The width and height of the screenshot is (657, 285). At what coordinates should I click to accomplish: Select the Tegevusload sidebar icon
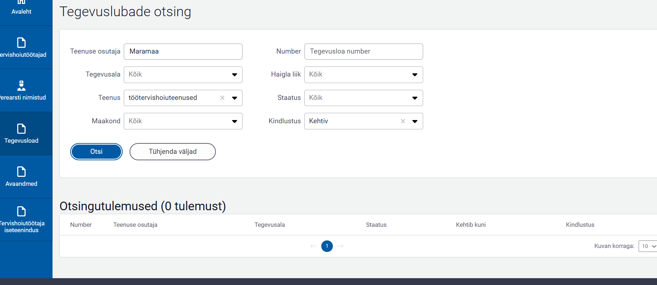[x=21, y=129]
